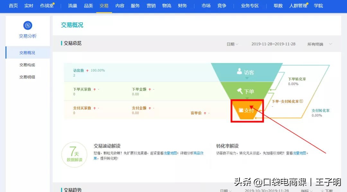This screenshot has height=192, width=347.
Task: Click the red up arrow next to 访客数
Action: [87, 70]
